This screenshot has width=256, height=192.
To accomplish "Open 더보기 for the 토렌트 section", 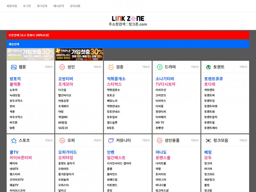I will click(x=243, y=67).
